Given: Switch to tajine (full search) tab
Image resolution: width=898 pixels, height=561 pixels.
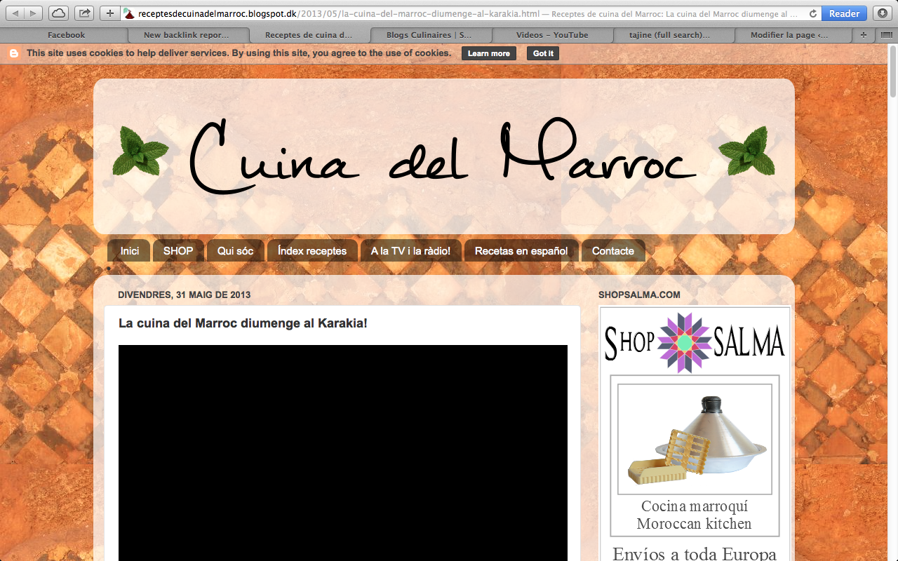Looking at the screenshot, I should coord(673,35).
